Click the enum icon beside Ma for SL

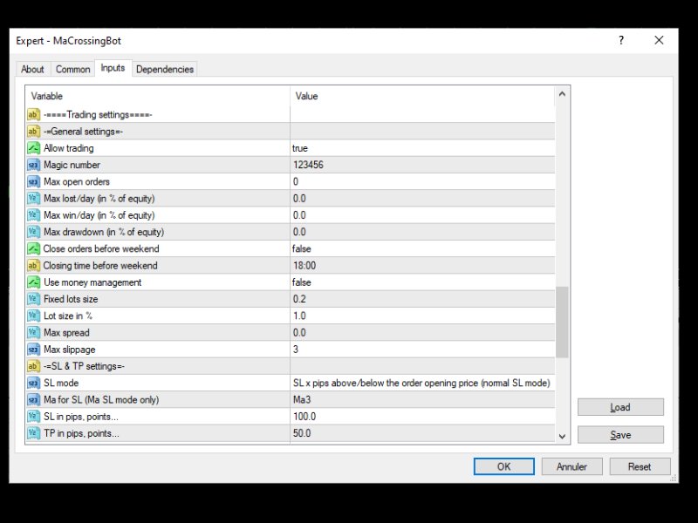tap(33, 400)
